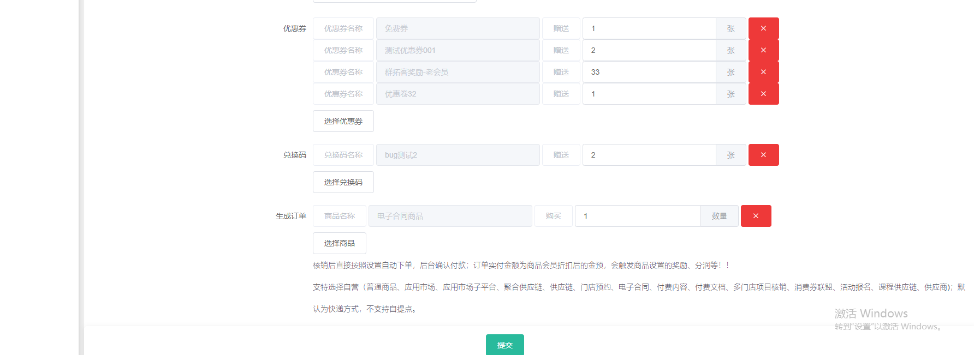The image size is (974, 355).
Task: Click the bug测试2 gift quantity field
Action: click(x=649, y=155)
